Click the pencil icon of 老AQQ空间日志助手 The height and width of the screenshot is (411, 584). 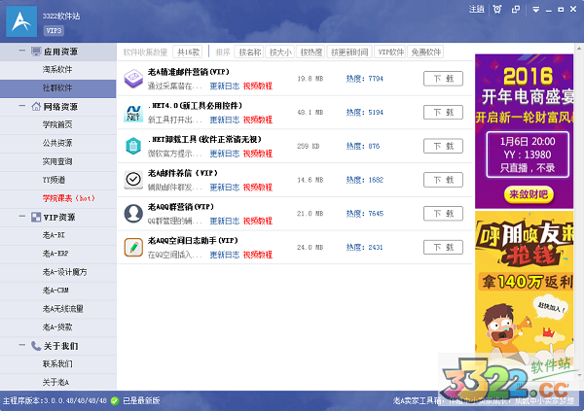click(133, 248)
